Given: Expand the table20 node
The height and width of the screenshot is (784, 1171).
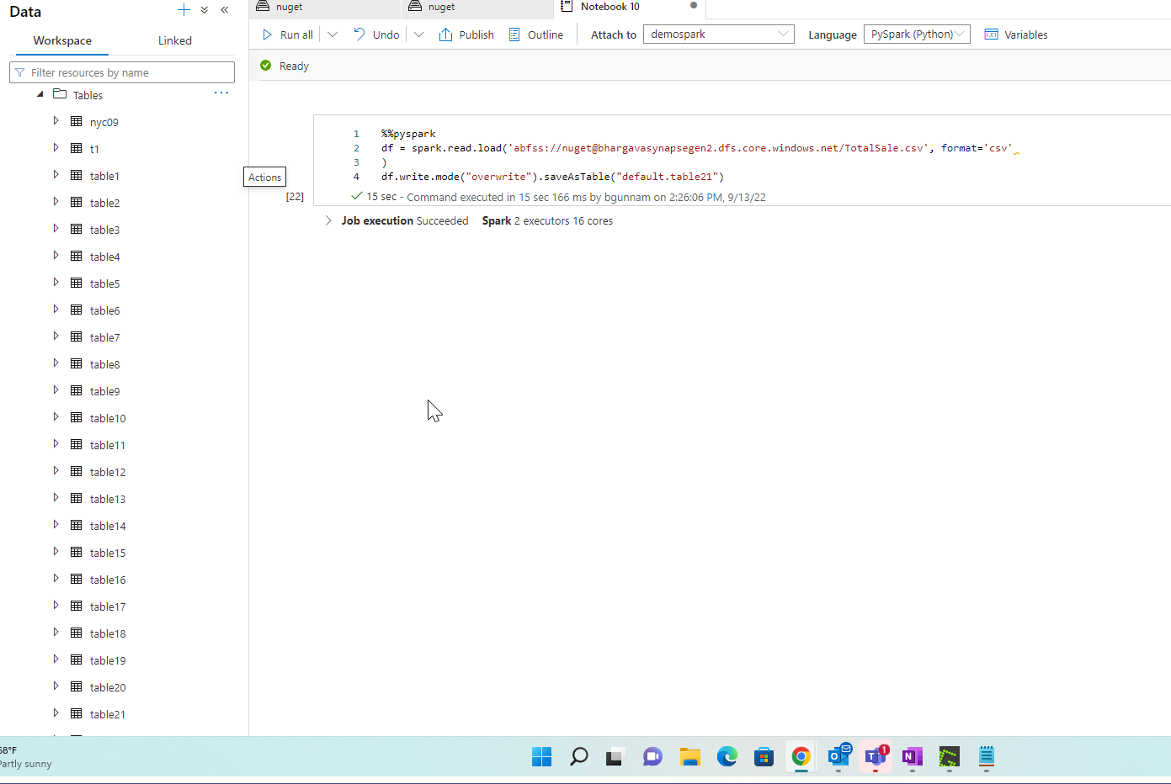Looking at the screenshot, I should click(x=56, y=686).
